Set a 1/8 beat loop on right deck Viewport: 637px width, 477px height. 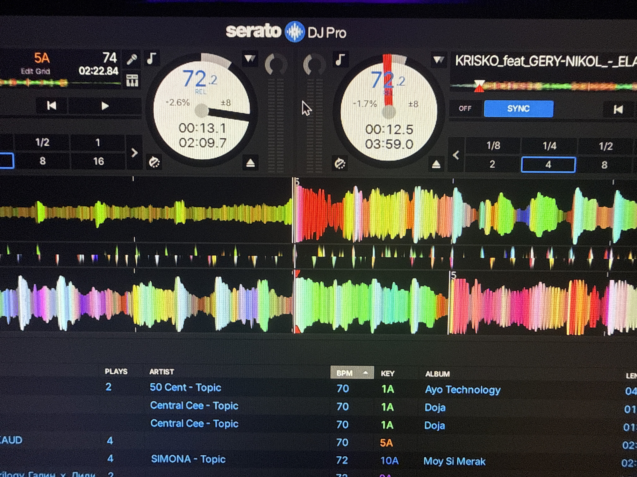click(493, 146)
